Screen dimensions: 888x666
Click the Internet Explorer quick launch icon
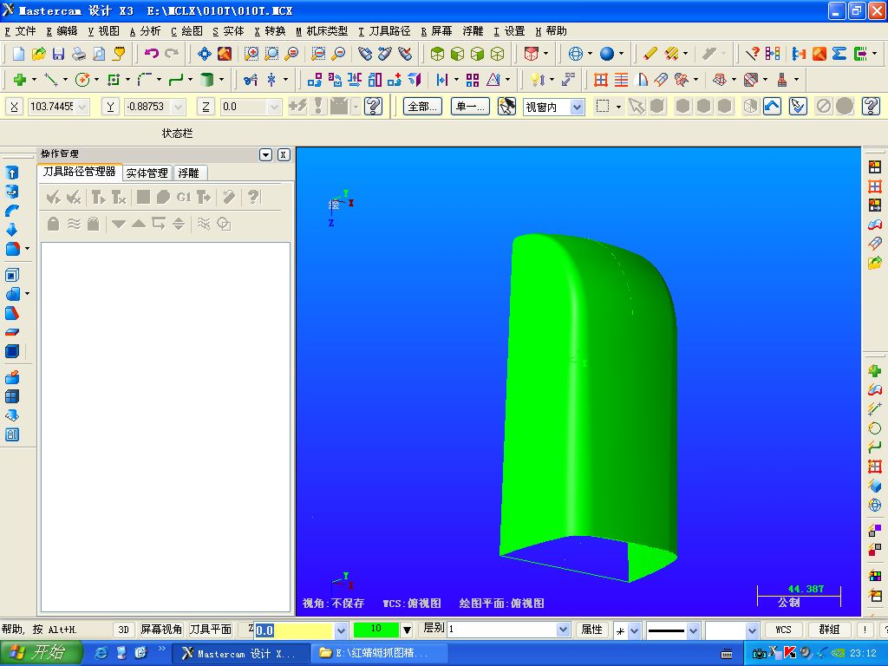(101, 653)
